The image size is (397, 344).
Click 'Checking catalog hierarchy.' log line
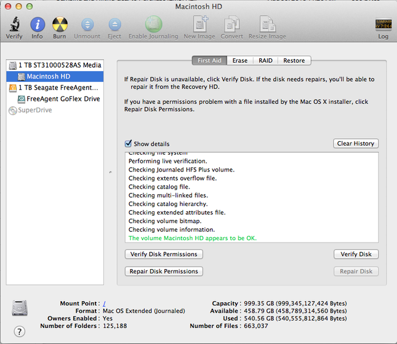pyautogui.click(x=168, y=204)
